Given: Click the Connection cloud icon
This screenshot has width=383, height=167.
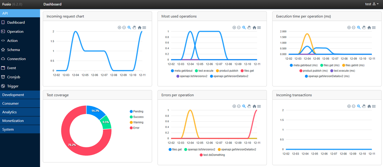Looking at the screenshot, I should pos(3,59).
